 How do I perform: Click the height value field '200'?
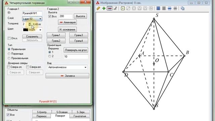click(66, 16)
